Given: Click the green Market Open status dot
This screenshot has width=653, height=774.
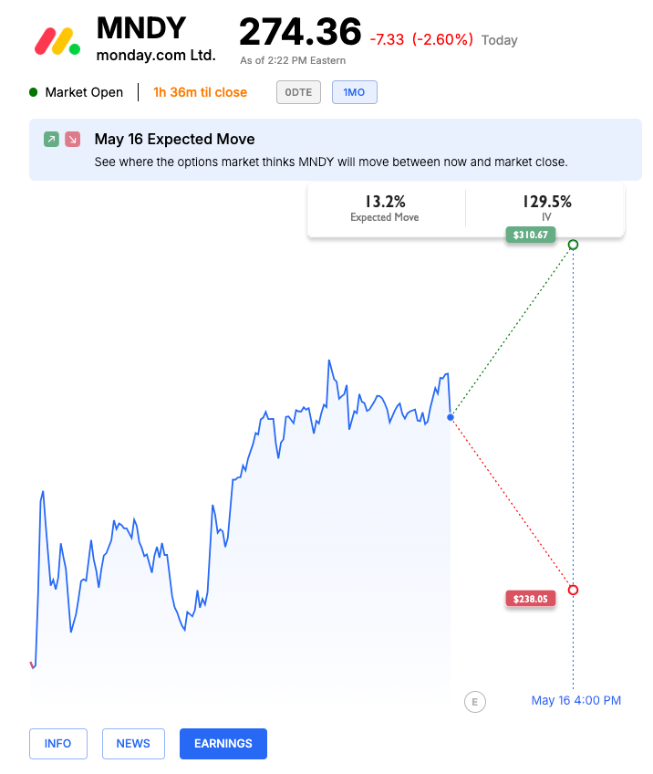Looking at the screenshot, I should 34,92.
